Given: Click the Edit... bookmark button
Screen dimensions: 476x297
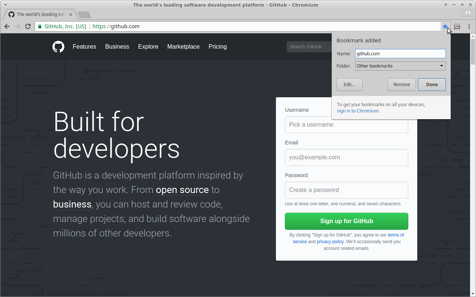Looking at the screenshot, I should click(349, 85).
